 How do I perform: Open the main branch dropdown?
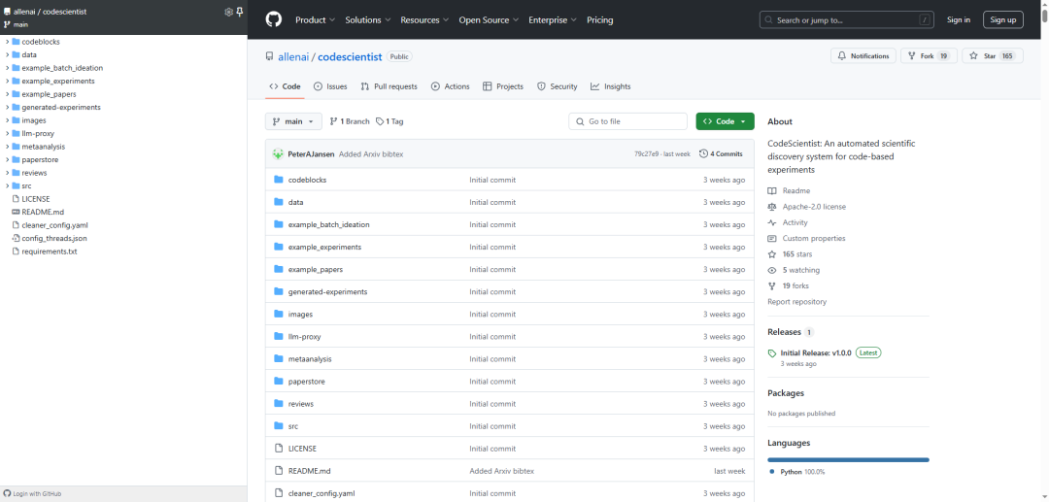293,121
